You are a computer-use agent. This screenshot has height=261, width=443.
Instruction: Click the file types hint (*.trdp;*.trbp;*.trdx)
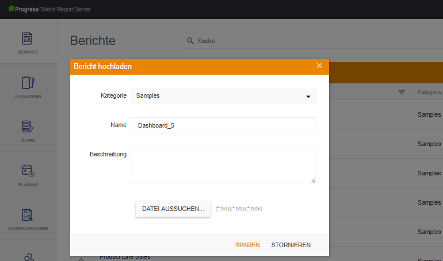click(239, 209)
